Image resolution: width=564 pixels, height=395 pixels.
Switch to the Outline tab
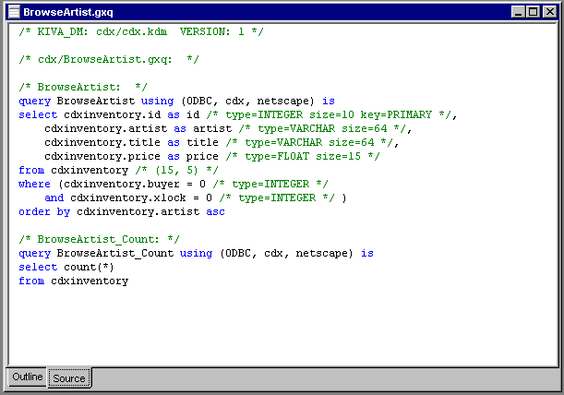click(27, 377)
